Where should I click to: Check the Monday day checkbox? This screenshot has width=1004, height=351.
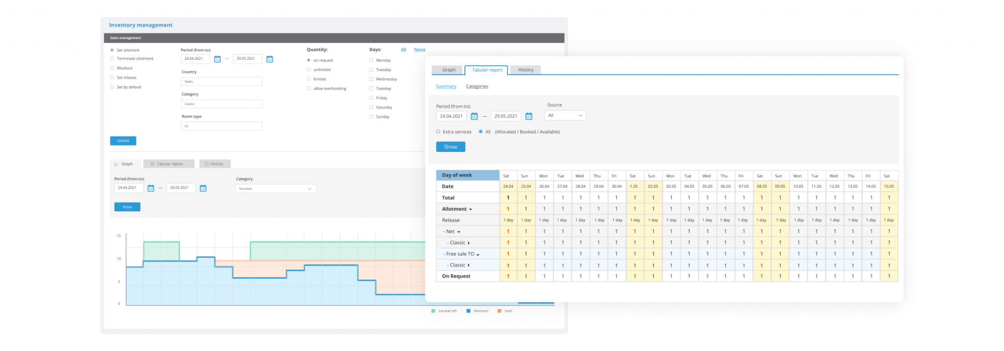click(371, 60)
